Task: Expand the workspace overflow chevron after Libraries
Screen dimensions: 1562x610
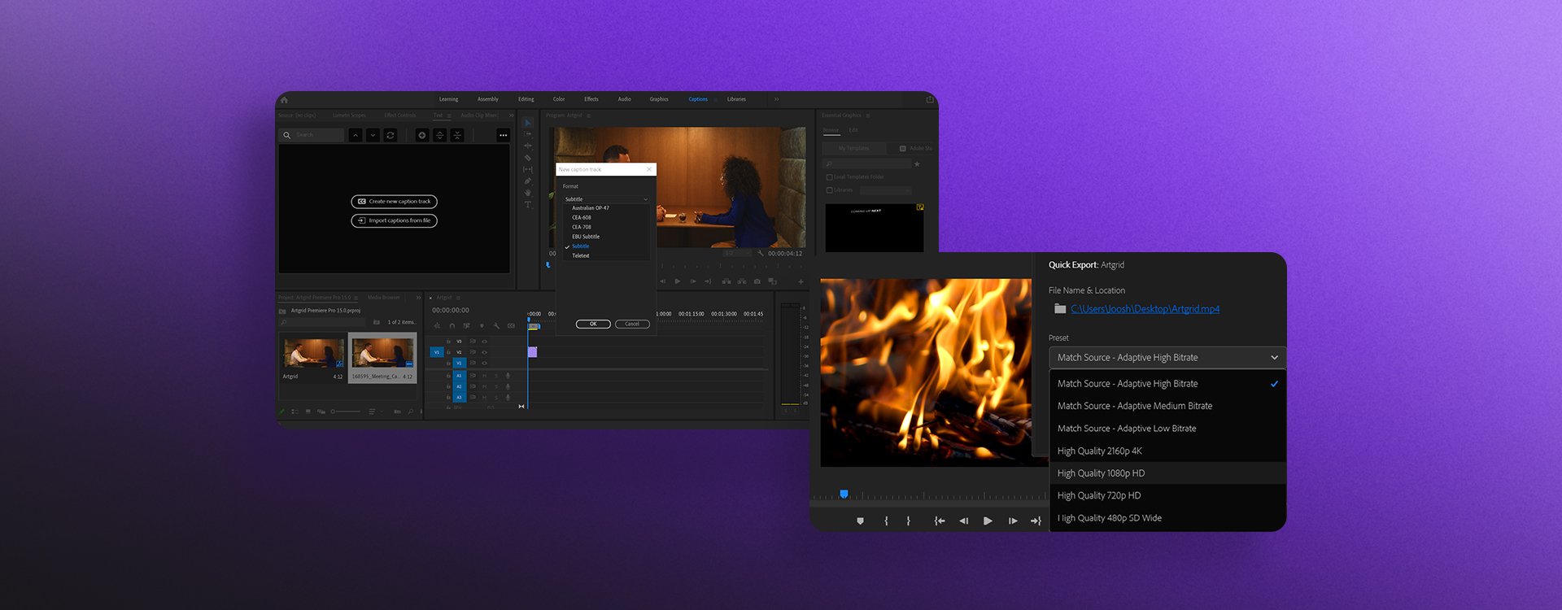Action: tap(776, 99)
